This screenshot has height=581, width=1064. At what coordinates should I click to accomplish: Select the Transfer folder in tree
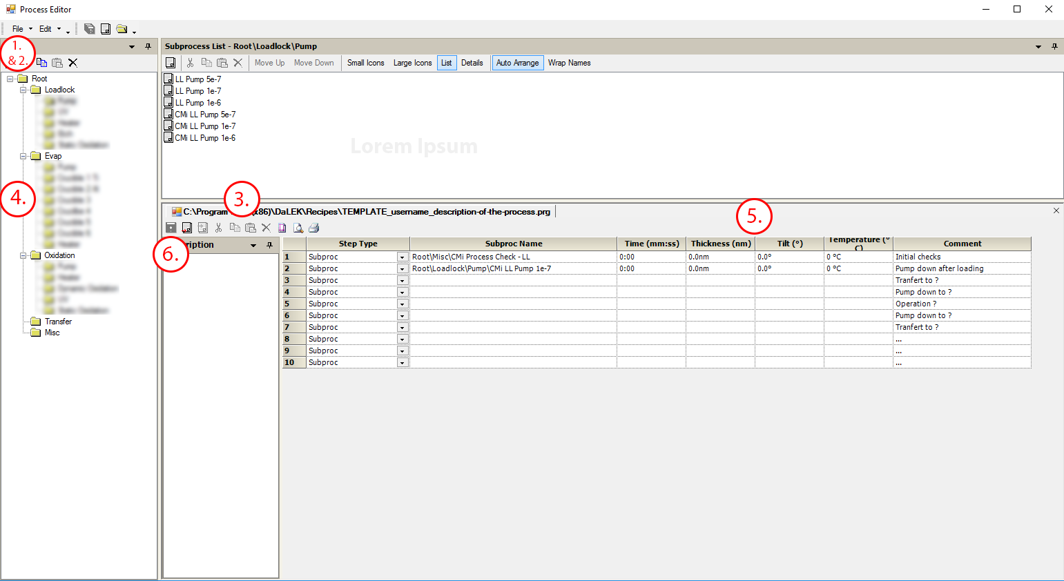58,322
